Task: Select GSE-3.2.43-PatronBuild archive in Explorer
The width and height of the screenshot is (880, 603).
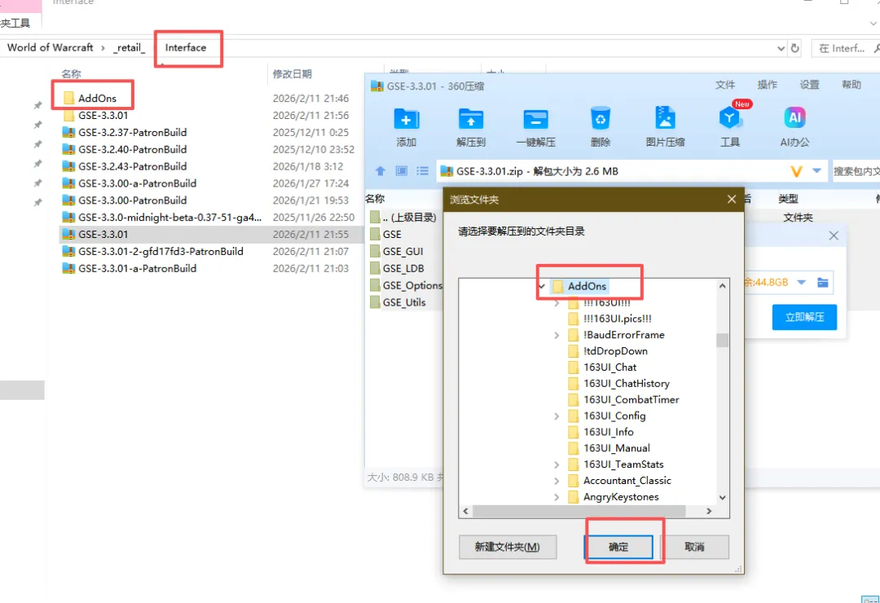Action: point(125,166)
